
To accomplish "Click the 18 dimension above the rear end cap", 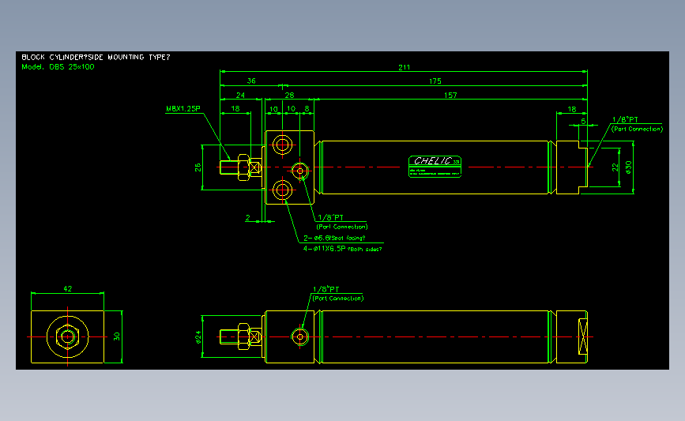I will click(572, 109).
